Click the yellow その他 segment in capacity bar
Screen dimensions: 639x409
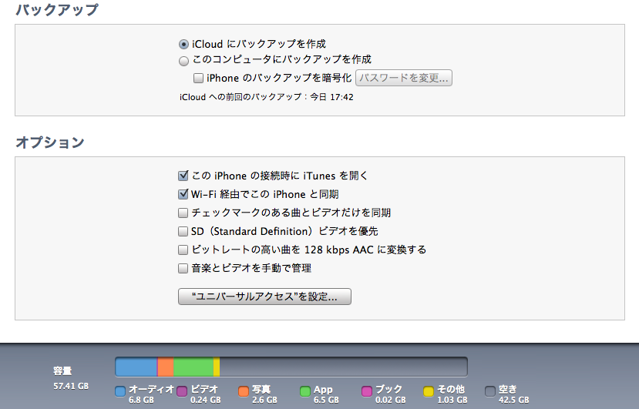217,367
